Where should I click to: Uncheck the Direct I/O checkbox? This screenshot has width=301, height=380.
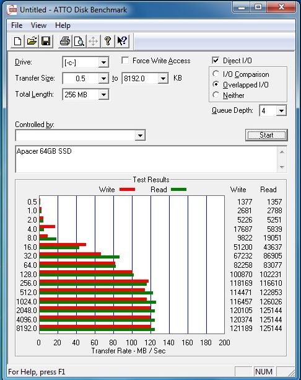216,60
